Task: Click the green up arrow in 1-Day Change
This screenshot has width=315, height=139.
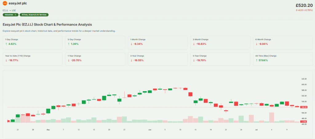Action: click(6, 44)
